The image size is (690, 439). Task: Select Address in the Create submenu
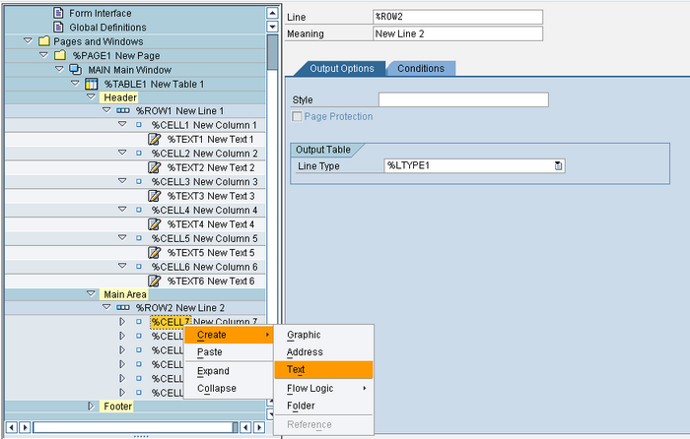click(323, 352)
